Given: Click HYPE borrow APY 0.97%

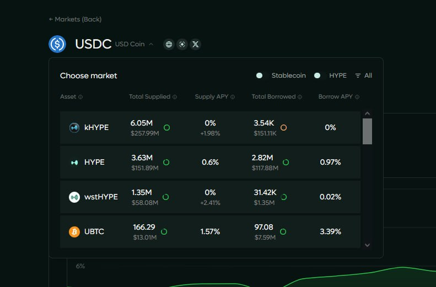Looking at the screenshot, I should click(330, 163).
